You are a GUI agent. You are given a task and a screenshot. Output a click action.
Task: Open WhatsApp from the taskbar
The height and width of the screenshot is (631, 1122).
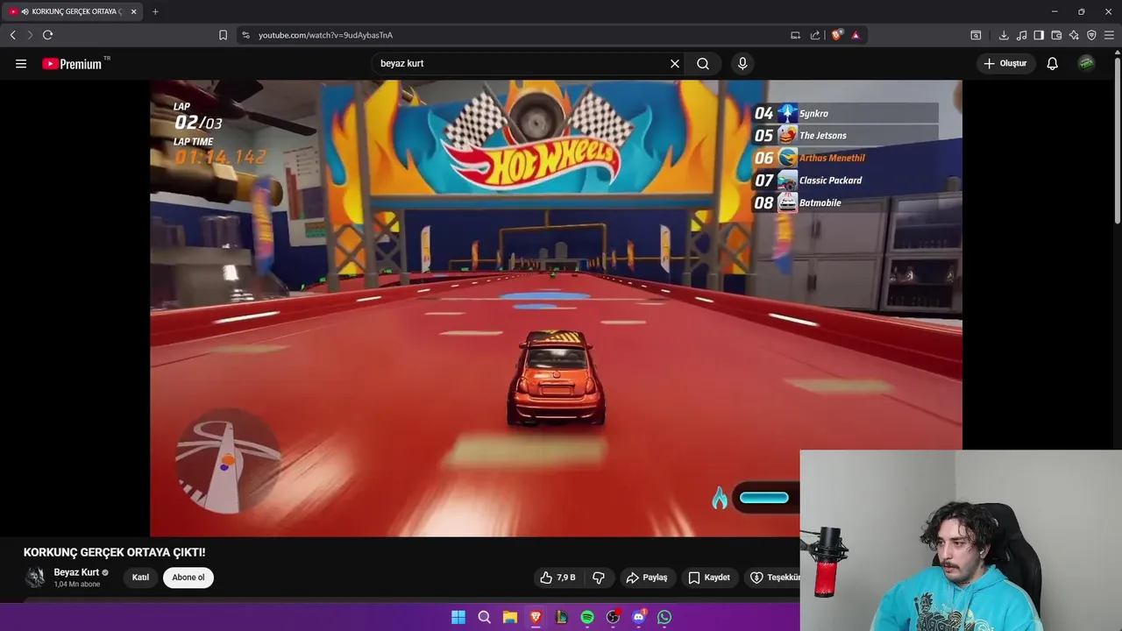pyautogui.click(x=664, y=617)
